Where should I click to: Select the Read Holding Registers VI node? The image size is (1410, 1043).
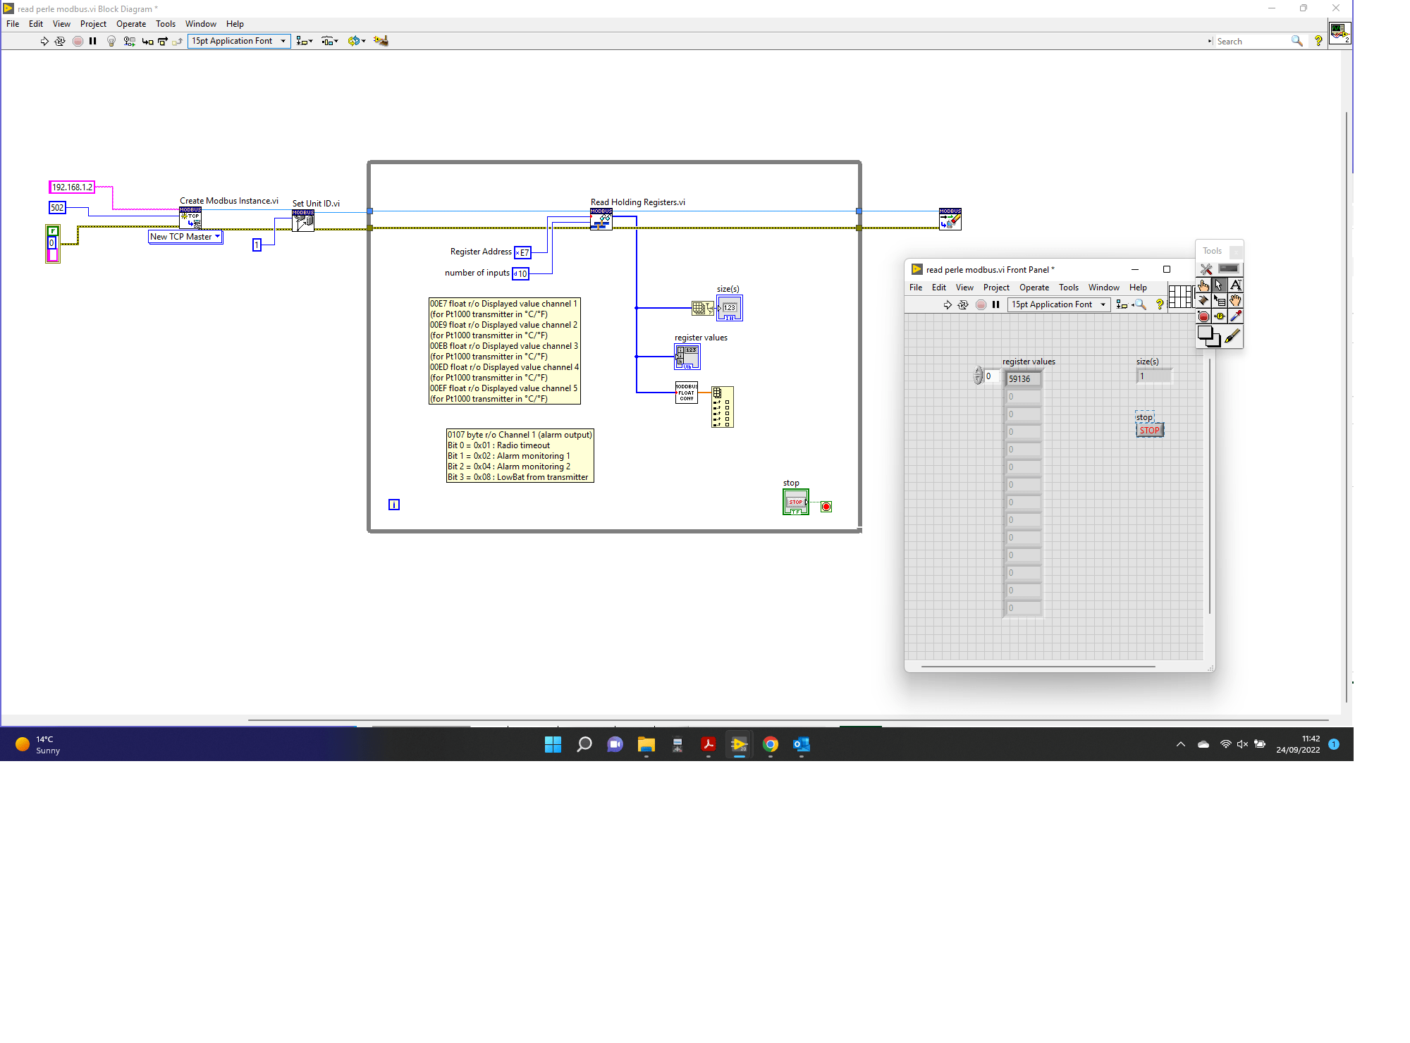coord(601,219)
